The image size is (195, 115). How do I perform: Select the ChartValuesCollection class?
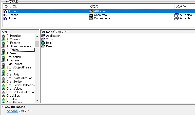21,92
